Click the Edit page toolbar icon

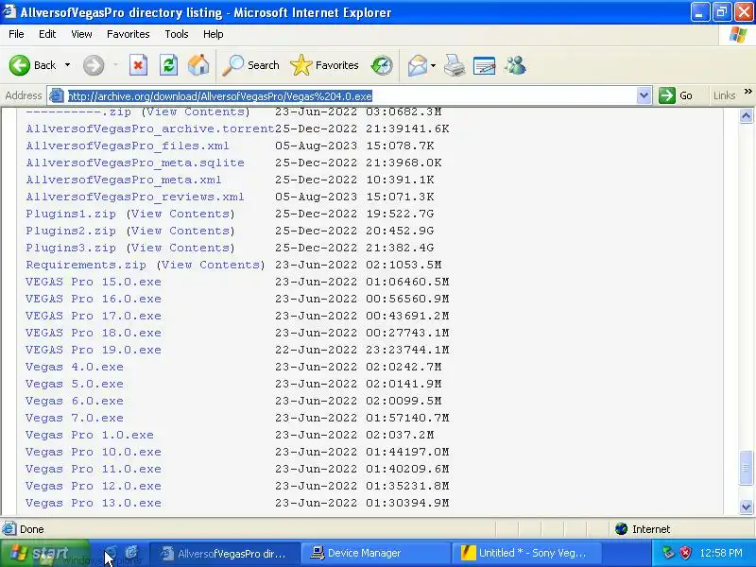point(484,65)
